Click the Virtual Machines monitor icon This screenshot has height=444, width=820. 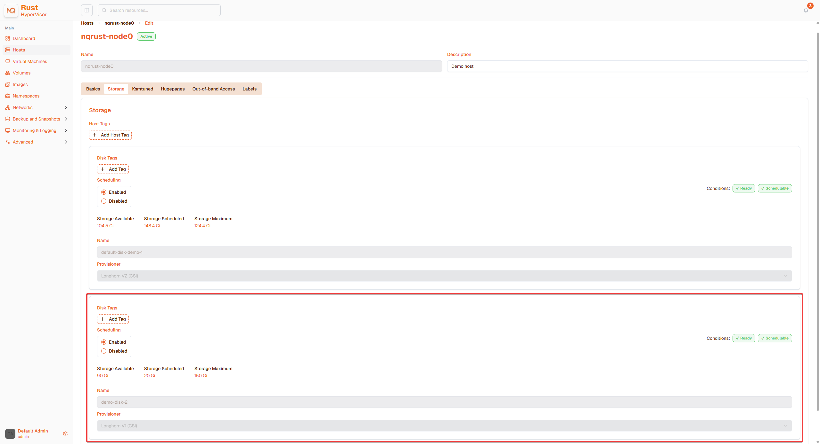(x=8, y=61)
